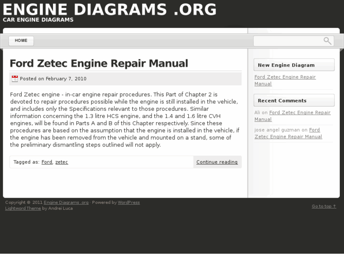344x257 pixels.
Task: Open Ali's comment link on Ford Zetec Manual
Action: tap(292, 116)
